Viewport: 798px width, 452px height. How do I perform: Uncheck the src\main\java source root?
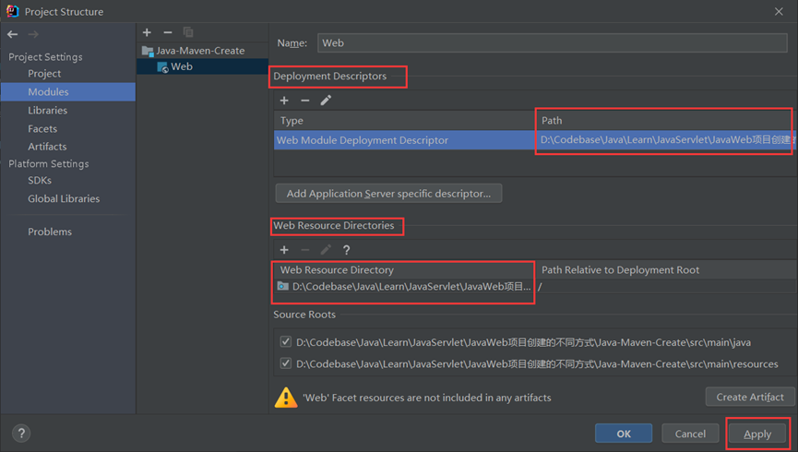pos(285,342)
